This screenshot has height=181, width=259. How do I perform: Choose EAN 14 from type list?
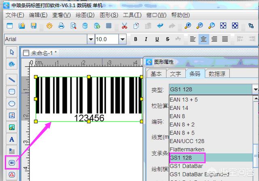point(211,108)
